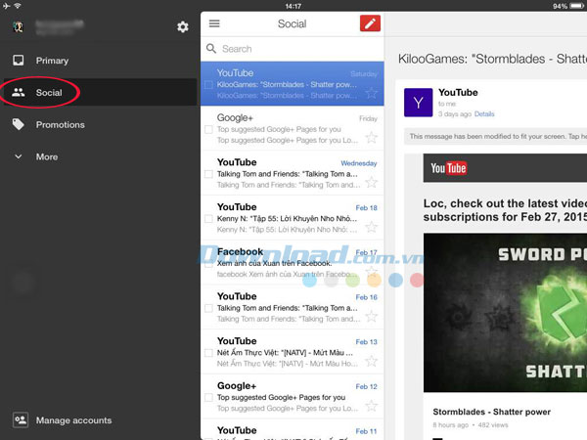Screen dimensions: 587x440
Task: Star the YouTube Wednesday email
Action: [x=371, y=182]
